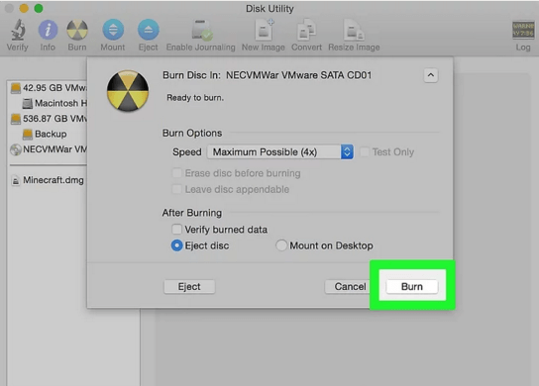Image resolution: width=539 pixels, height=386 pixels.
Task: Open the Info toolbar icon
Action: 48,31
